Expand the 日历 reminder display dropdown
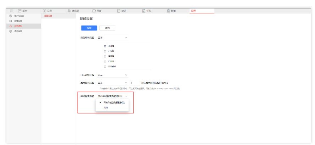Viewport: 315px width, 145px height. (113, 75)
